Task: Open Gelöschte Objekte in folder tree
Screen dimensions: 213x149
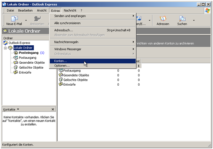Action: (31, 68)
